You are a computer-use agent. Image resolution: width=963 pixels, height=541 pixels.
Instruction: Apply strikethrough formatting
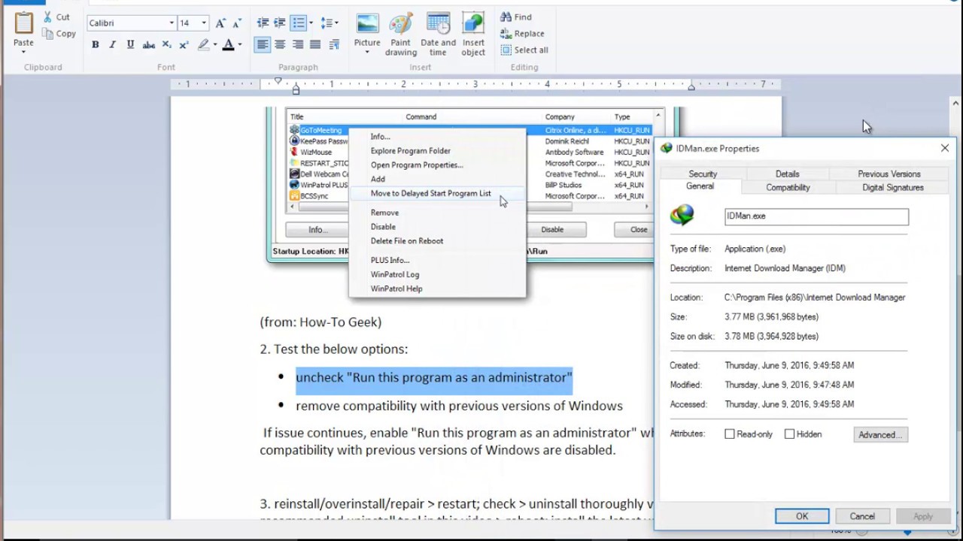(x=149, y=45)
